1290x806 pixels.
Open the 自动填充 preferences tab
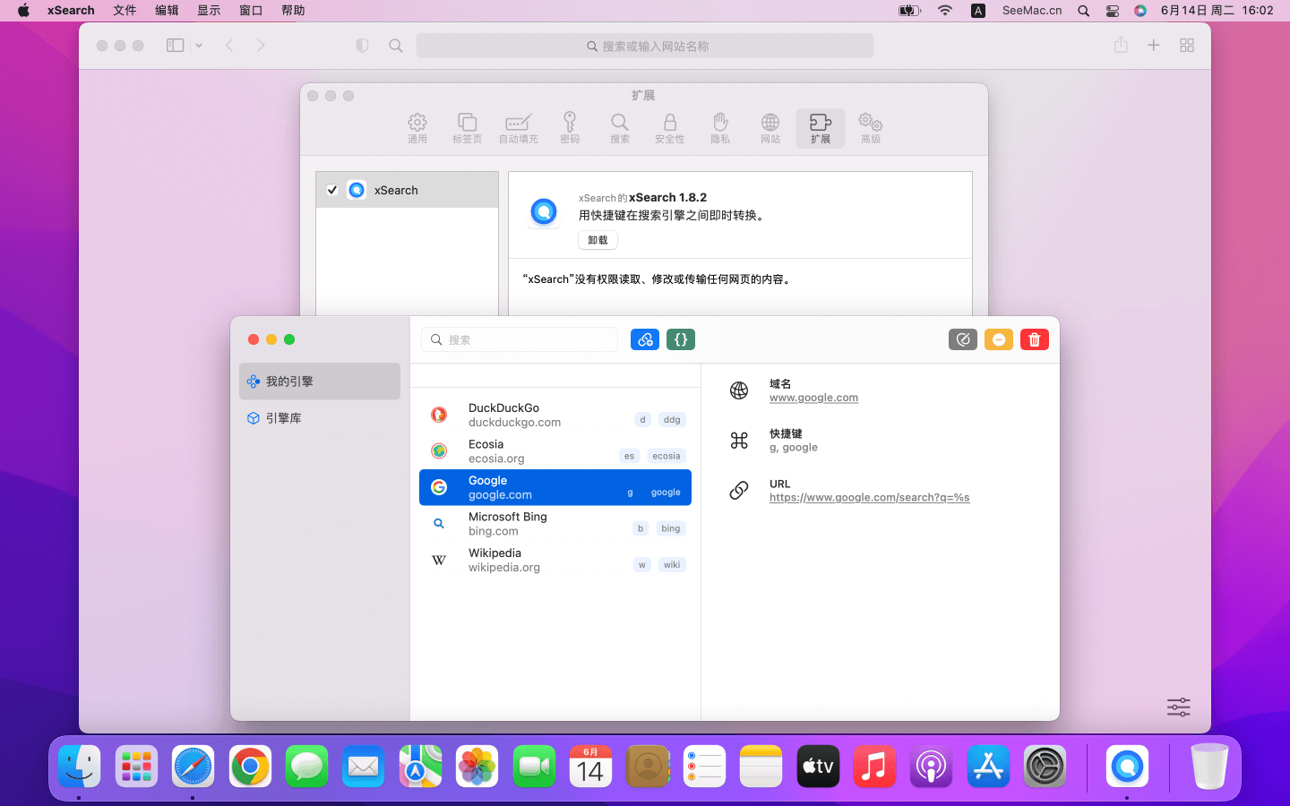[x=519, y=128]
